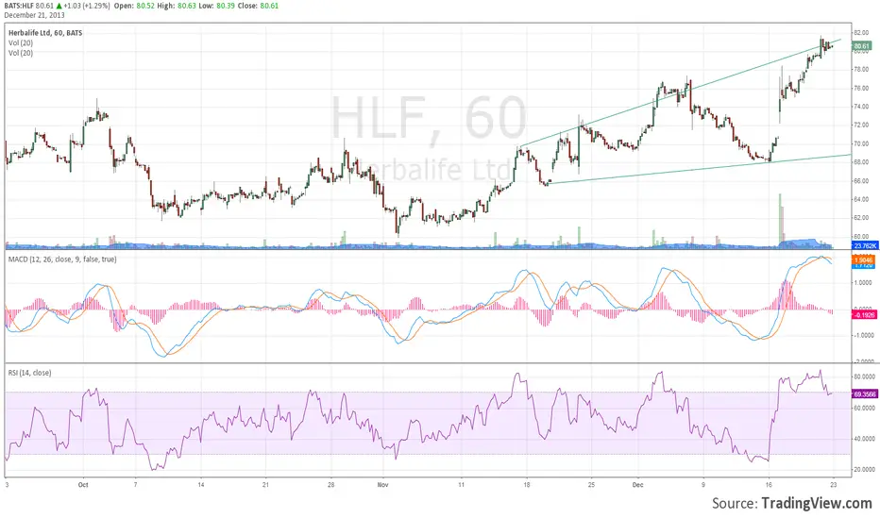Viewport: 880px width, 519px height.
Task: Click the 80.0000 RSI axis label
Action: [x=864, y=377]
